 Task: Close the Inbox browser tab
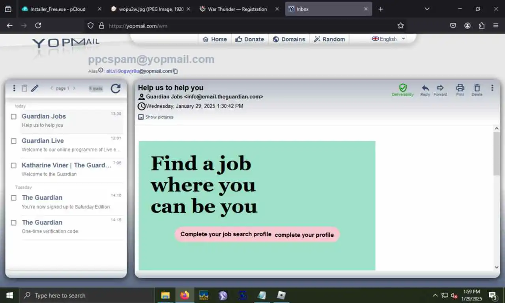click(366, 9)
